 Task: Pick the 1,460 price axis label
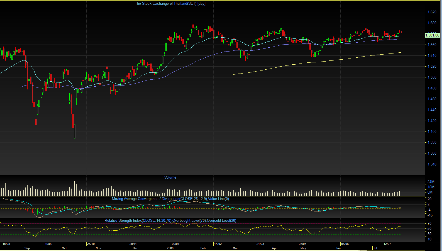(x=432, y=99)
